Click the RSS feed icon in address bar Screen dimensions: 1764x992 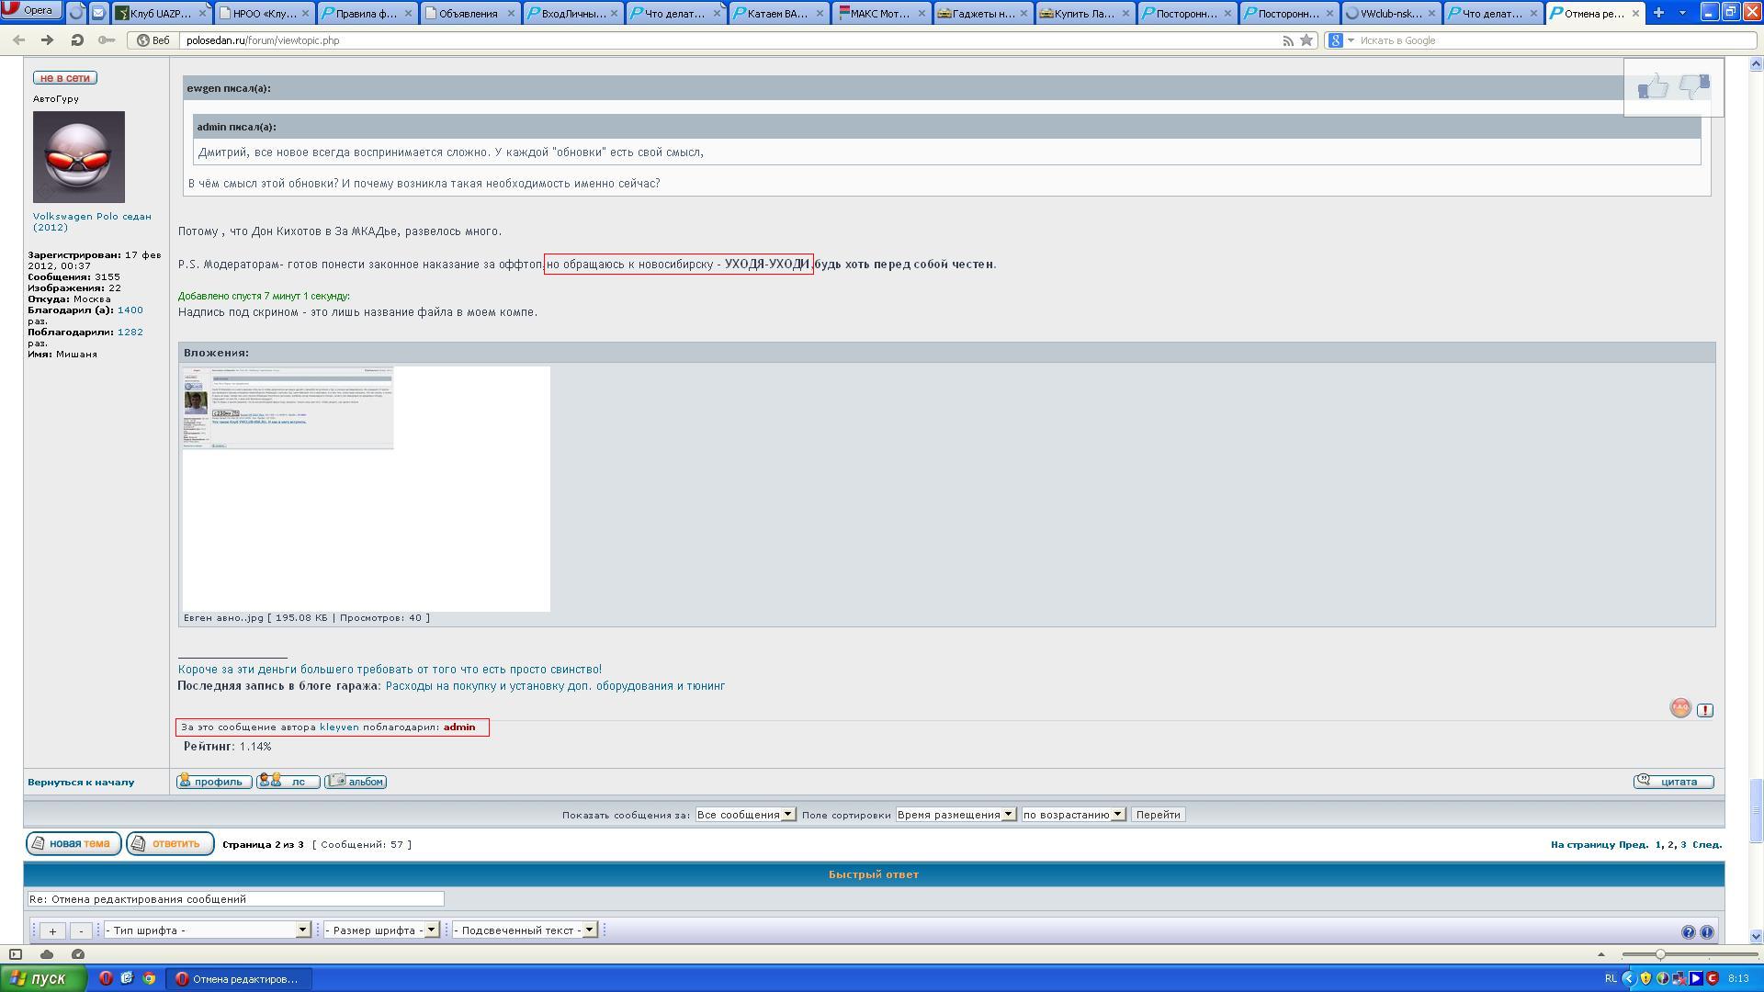(x=1288, y=40)
